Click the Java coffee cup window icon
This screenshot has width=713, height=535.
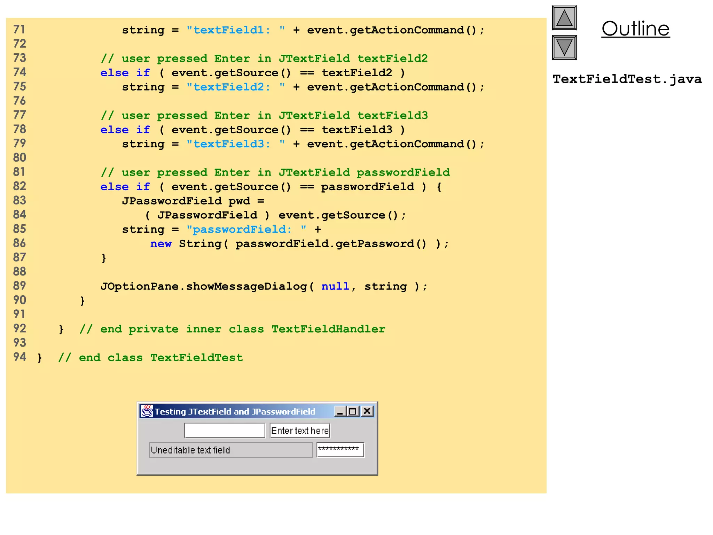(x=147, y=411)
